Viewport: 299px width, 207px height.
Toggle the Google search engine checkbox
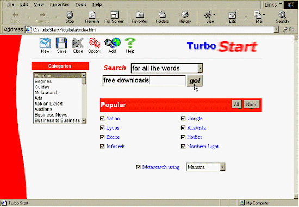pyautogui.click(x=183, y=119)
